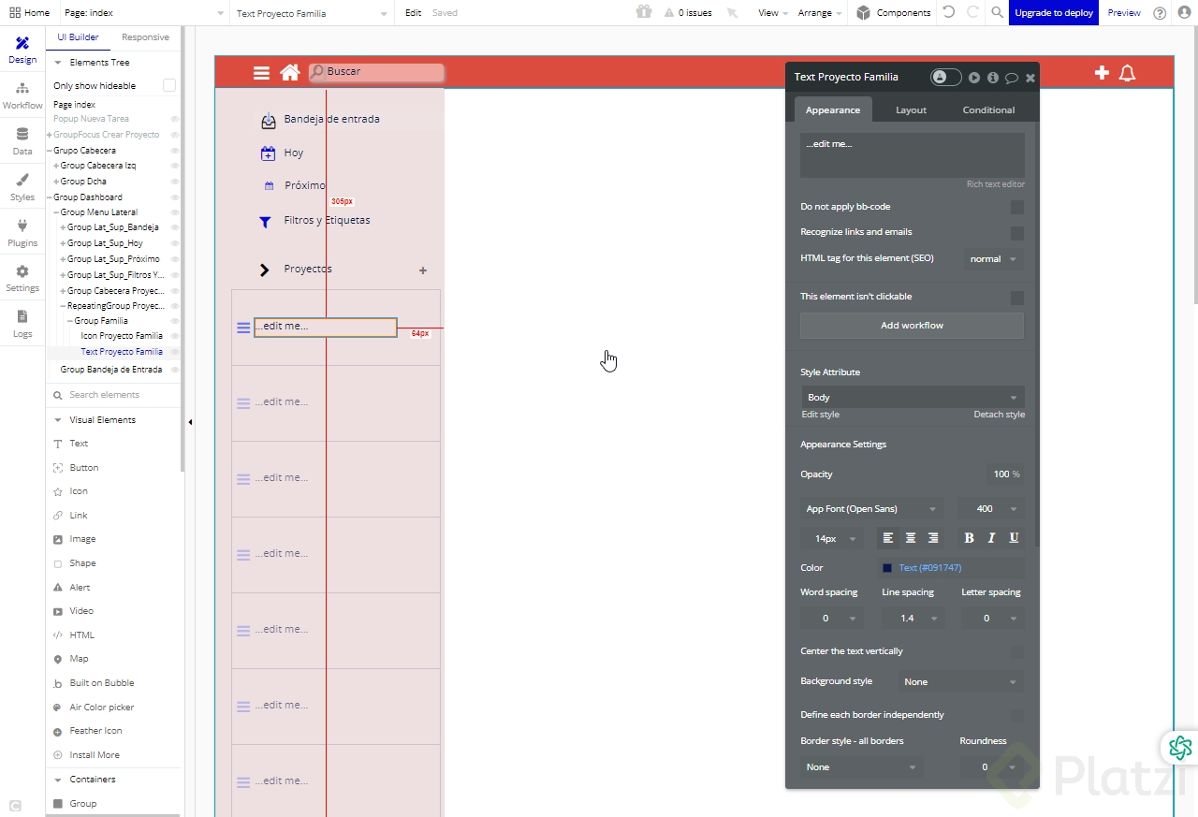Enable Center the text vertically

1017,652
